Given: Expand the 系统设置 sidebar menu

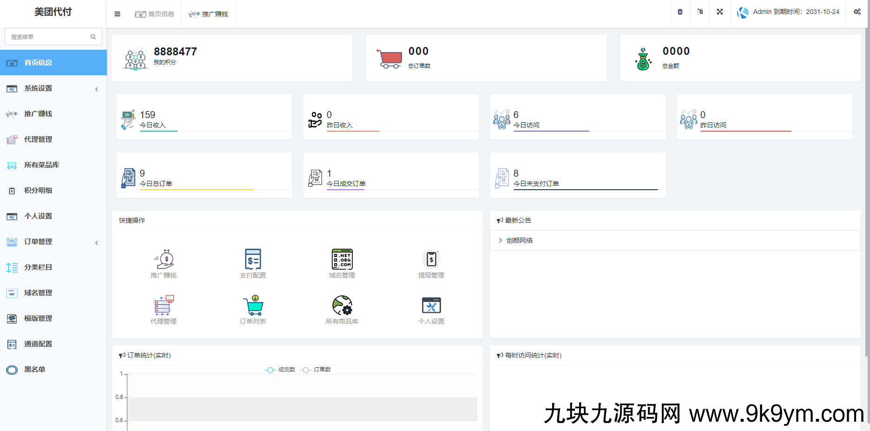Looking at the screenshot, I should coord(53,88).
